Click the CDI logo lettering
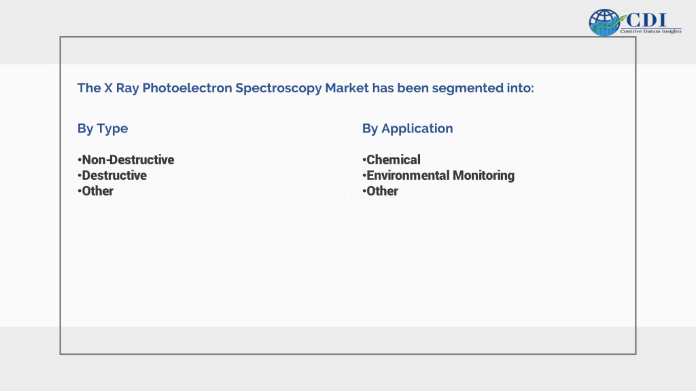 pos(646,20)
